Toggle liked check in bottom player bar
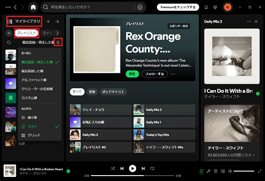 (68, 171)
